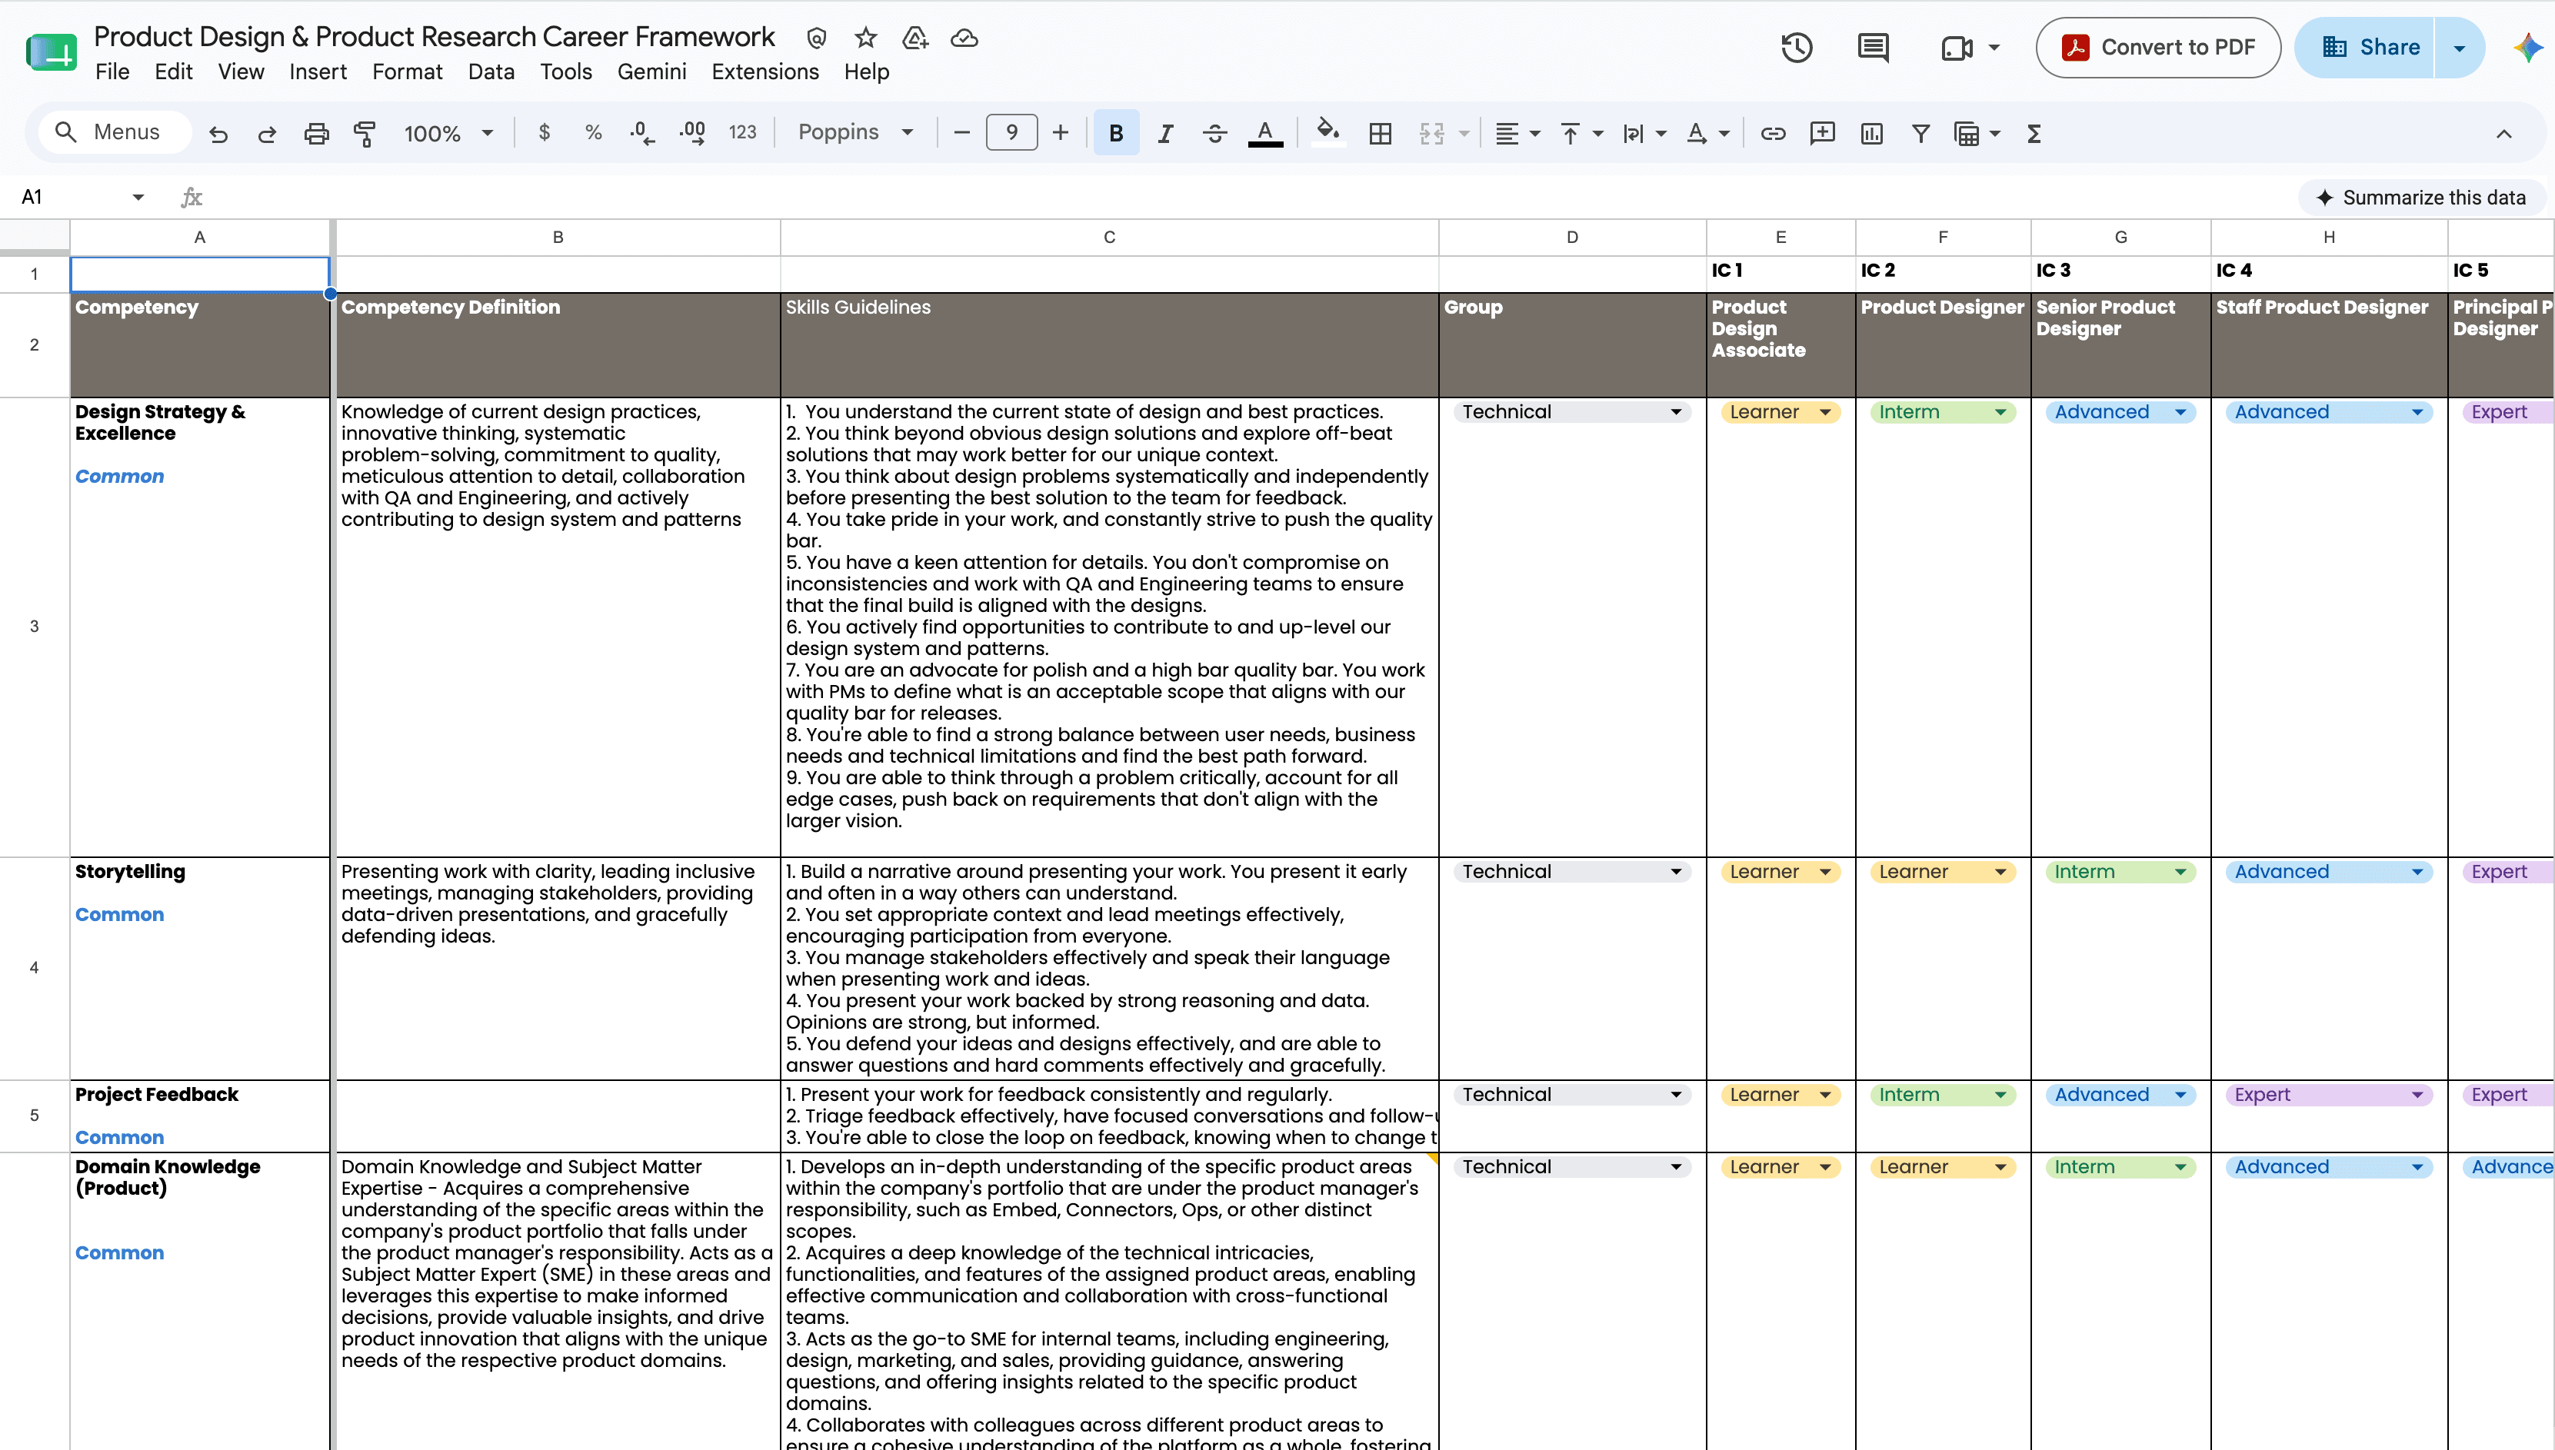Create a filter with funnel icon

pos(1920,134)
